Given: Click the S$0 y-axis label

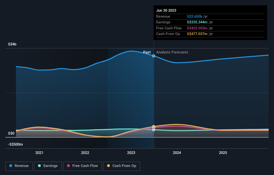Looking at the screenshot, I should point(11,133).
